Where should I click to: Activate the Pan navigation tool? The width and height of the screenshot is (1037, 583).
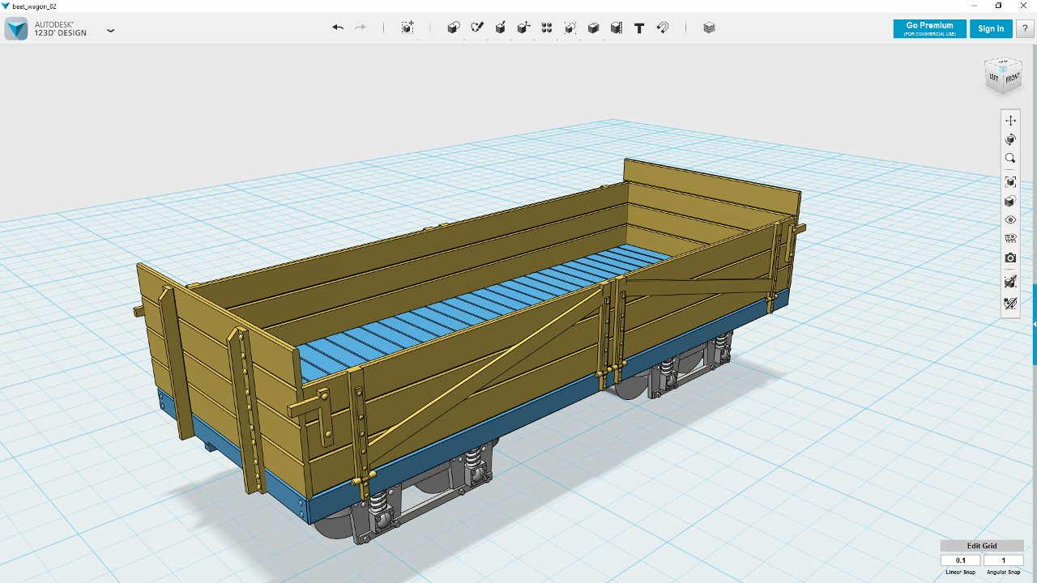tap(1010, 121)
